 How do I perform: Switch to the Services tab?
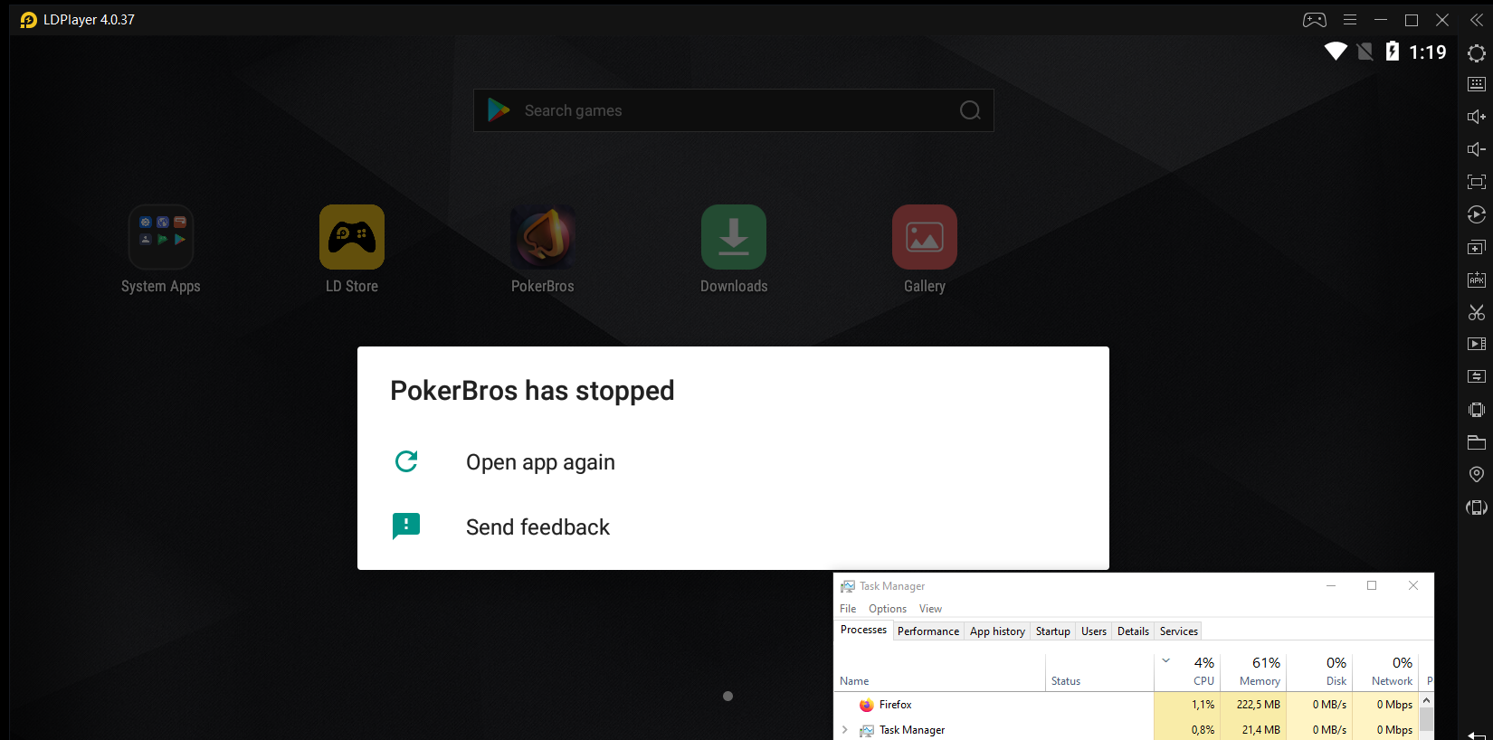(1179, 631)
